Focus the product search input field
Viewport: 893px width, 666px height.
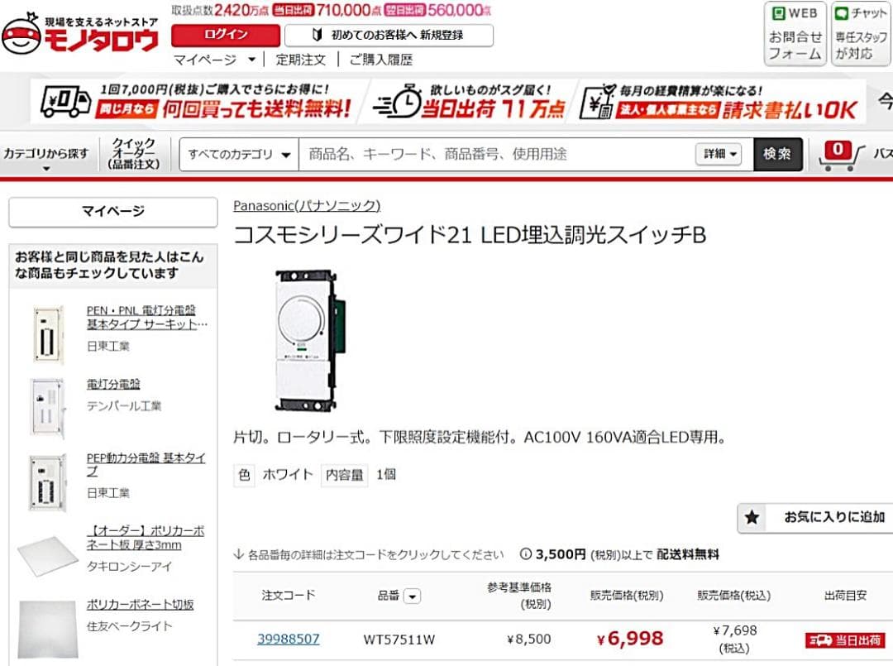point(495,155)
